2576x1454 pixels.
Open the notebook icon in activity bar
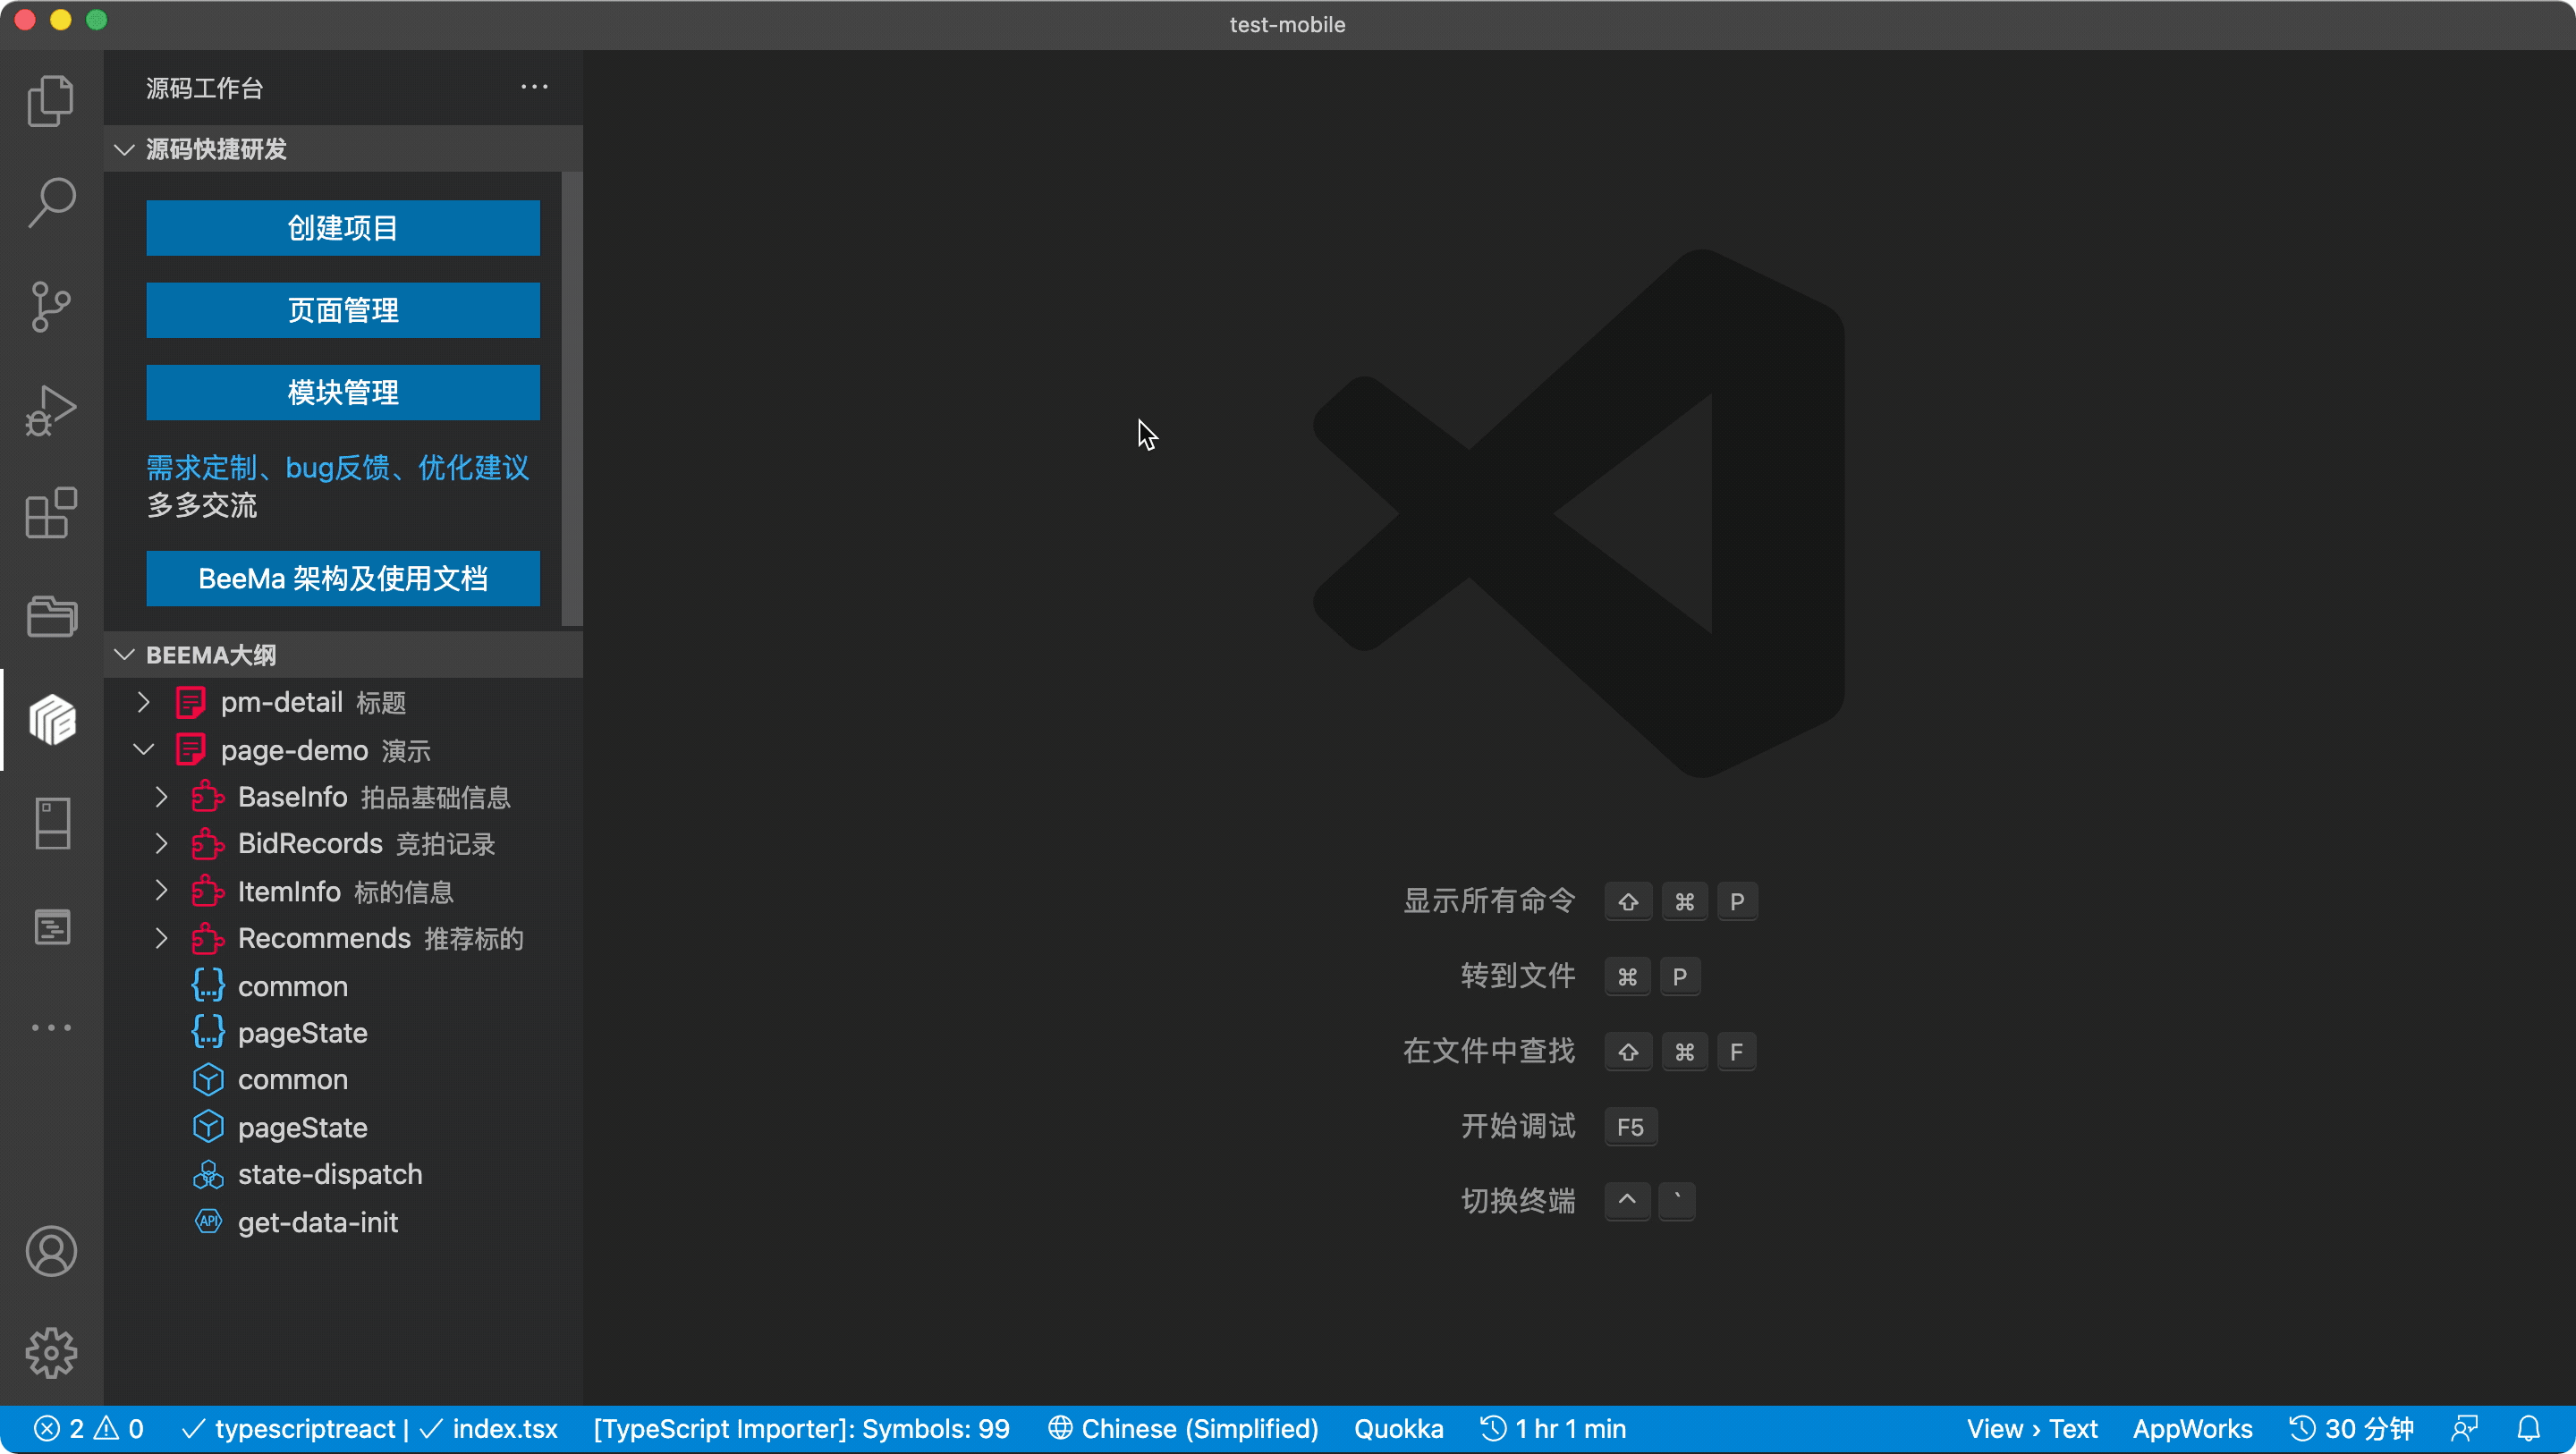(x=51, y=823)
